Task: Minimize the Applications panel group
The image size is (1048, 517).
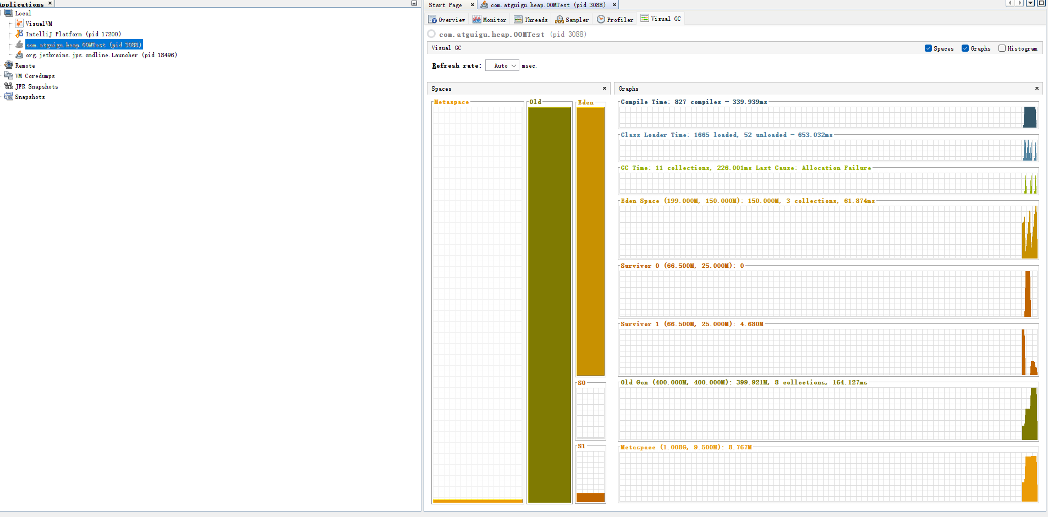Action: (414, 3)
